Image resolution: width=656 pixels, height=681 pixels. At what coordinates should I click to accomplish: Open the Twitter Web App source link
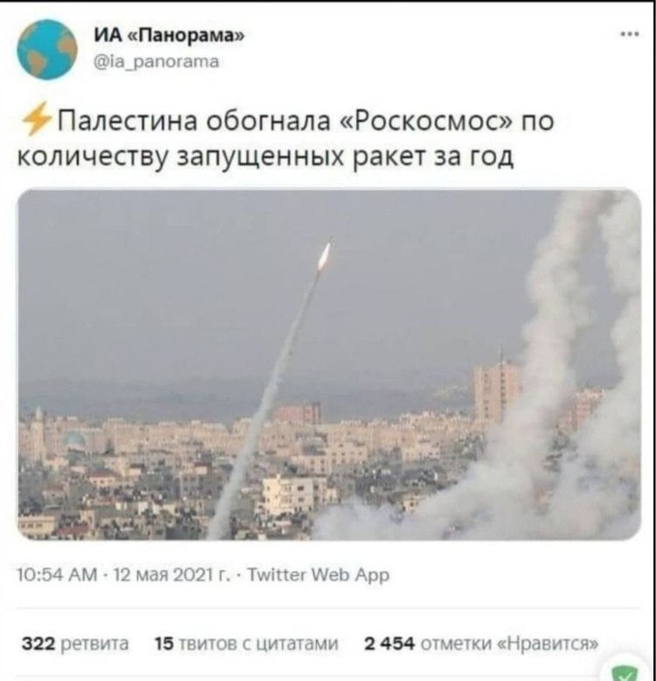318,575
